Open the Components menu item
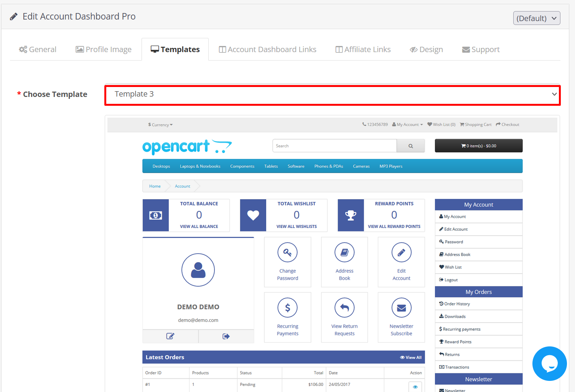This screenshot has height=392, width=575. coord(242,166)
